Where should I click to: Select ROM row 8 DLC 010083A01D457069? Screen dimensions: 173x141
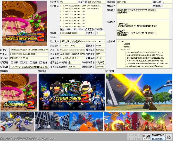tap(81, 27)
